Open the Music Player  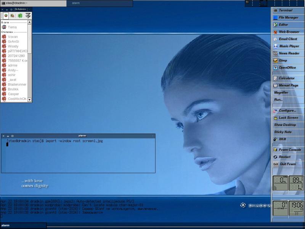pos(288,46)
